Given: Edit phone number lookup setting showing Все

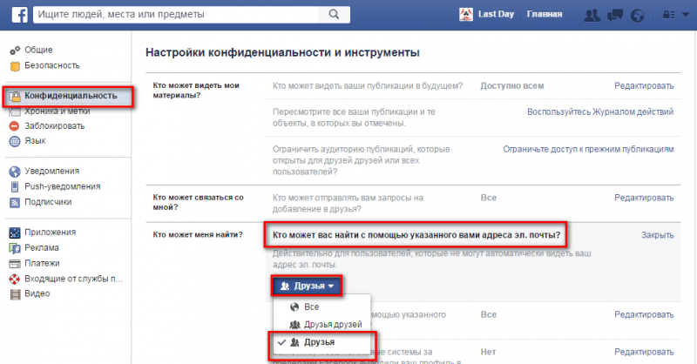Looking at the screenshot, I should [x=644, y=314].
